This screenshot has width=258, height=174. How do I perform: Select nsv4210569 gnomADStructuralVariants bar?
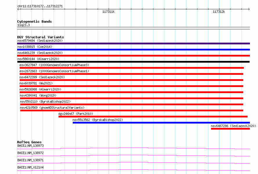click(x=132, y=110)
